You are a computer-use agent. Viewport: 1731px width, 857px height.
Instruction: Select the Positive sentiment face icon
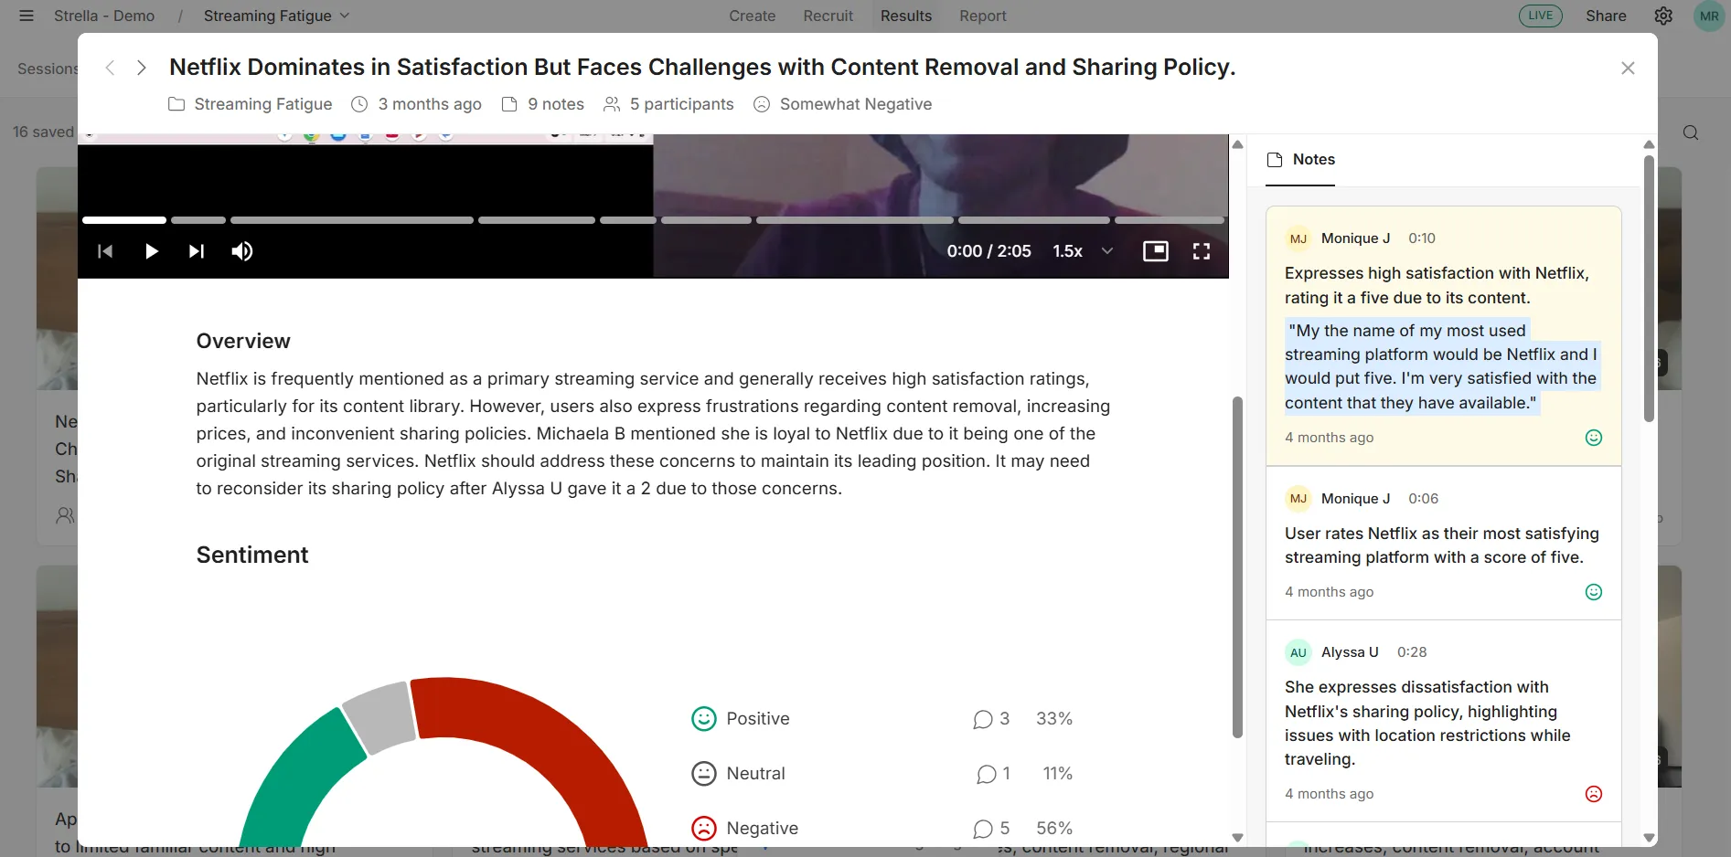point(704,719)
